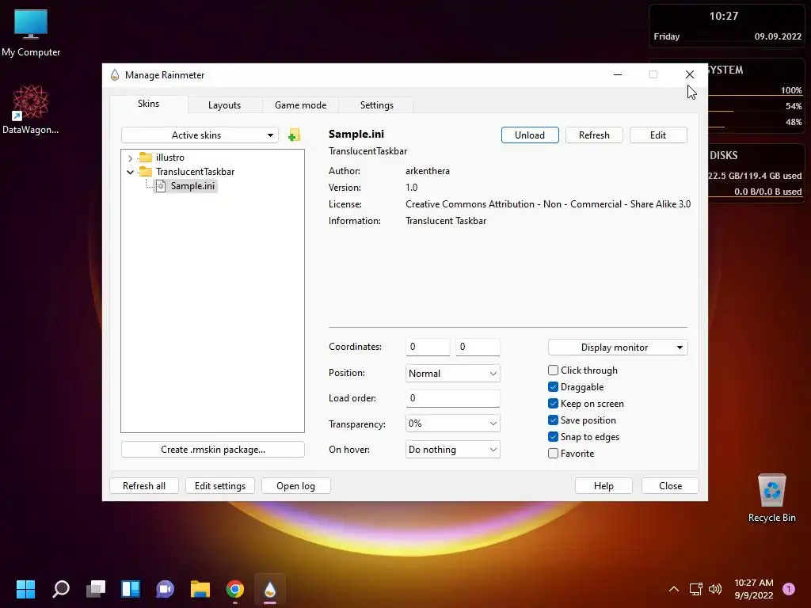Open the network status tray icon
Viewport: 811px width, 608px height.
pyautogui.click(x=695, y=589)
